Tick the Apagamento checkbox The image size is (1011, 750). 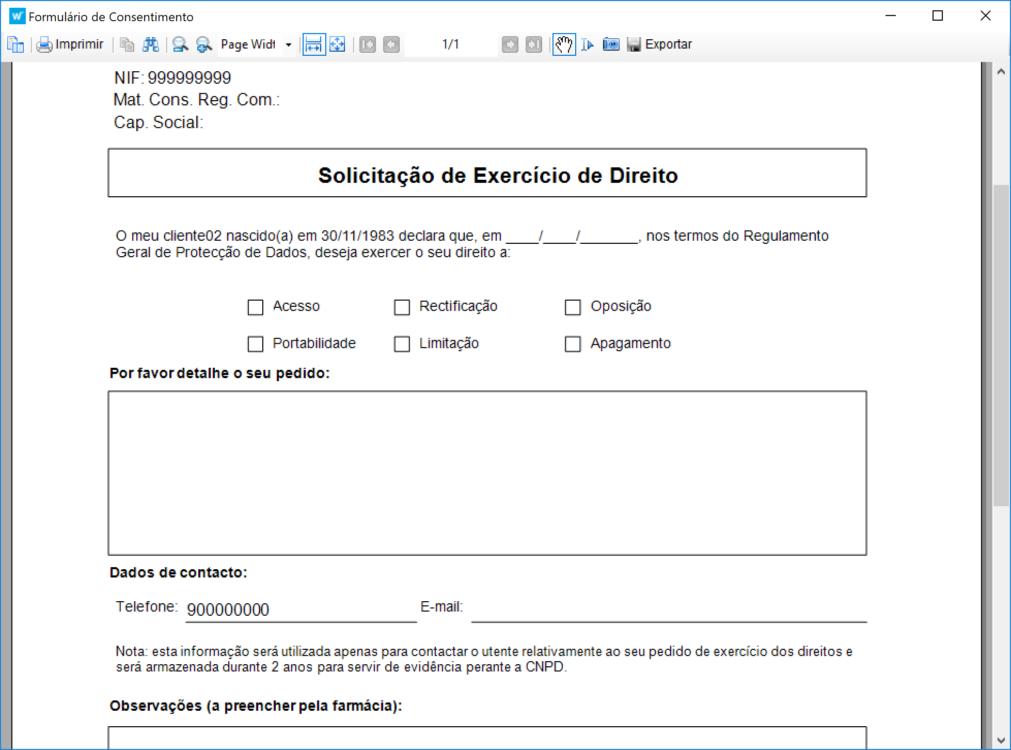[573, 344]
